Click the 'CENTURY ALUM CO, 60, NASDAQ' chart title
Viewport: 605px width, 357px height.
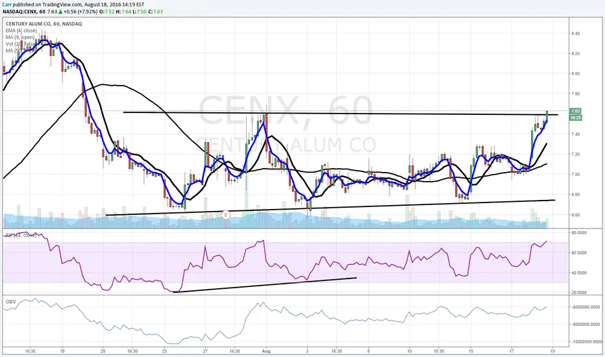coord(43,24)
